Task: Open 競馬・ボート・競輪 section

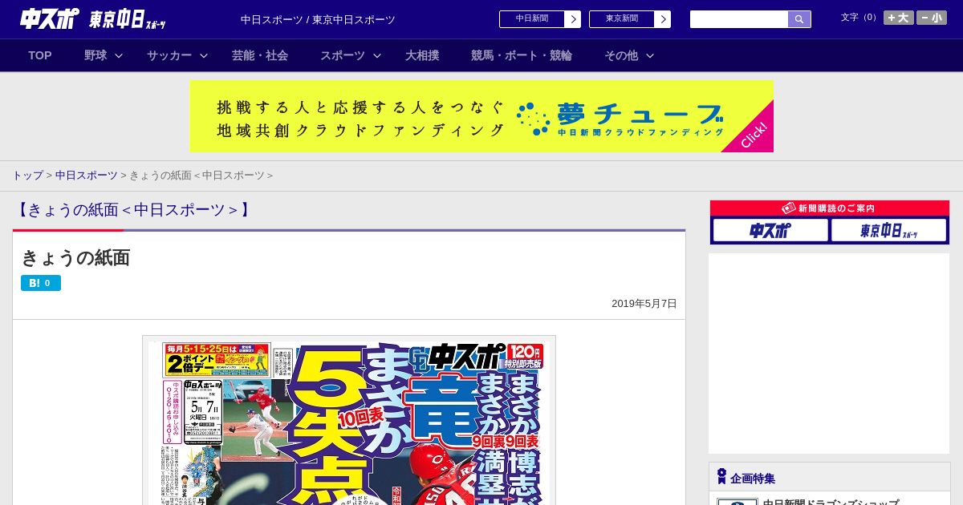Action: click(x=522, y=55)
